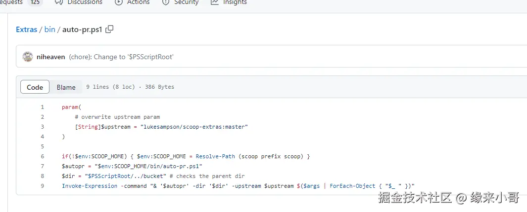The width and height of the screenshot is (527, 212).
Task: Open niheaven's avatar image
Action: point(28,57)
